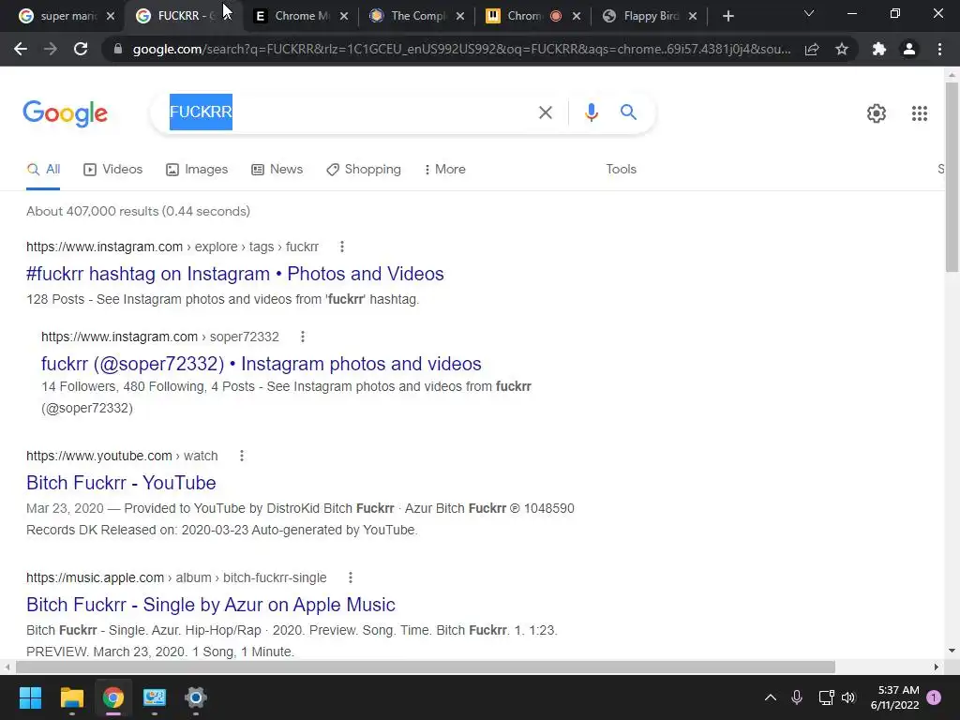Image resolution: width=960 pixels, height=720 pixels.
Task: Open network display icon in system tray
Action: 826,697
